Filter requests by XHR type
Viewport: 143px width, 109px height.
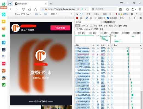pos(83,26)
